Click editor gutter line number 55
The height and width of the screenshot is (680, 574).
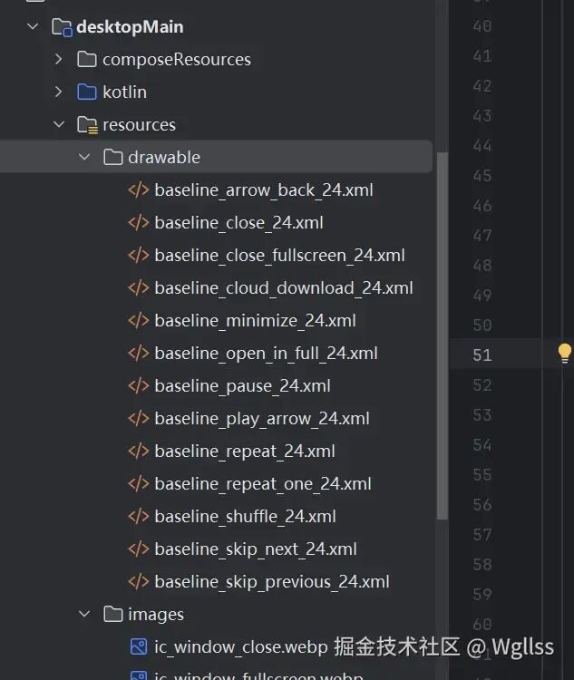482,475
